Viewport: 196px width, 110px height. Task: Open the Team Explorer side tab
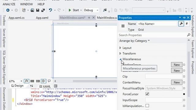[x=193, y=49]
